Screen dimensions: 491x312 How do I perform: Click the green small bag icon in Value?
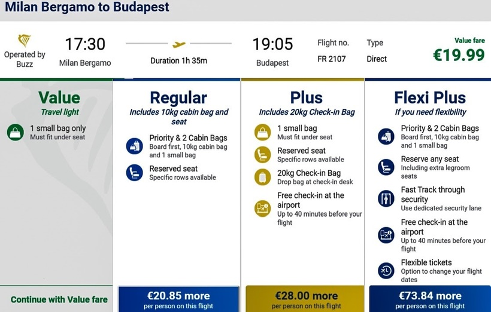[15, 132]
